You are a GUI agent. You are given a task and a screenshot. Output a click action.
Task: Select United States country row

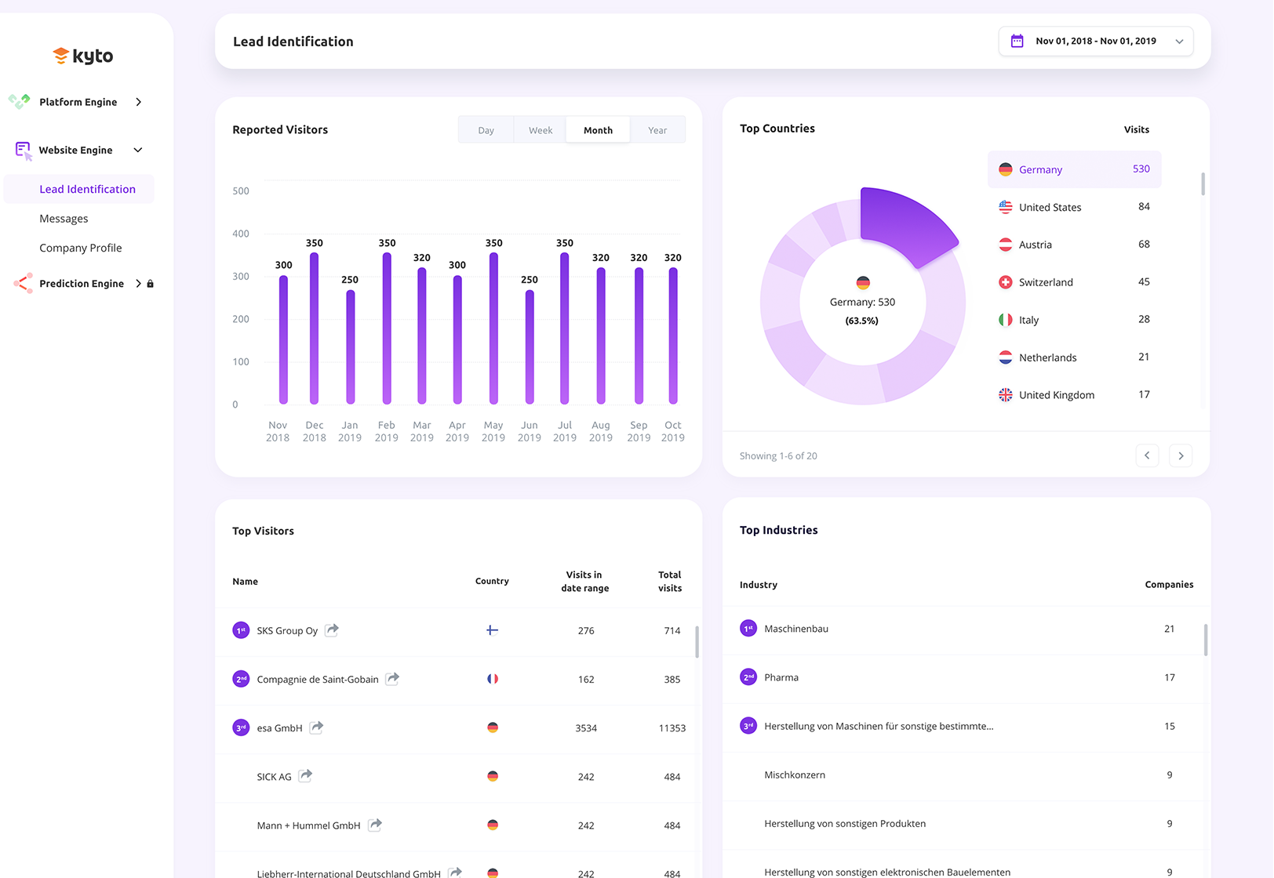click(1074, 207)
